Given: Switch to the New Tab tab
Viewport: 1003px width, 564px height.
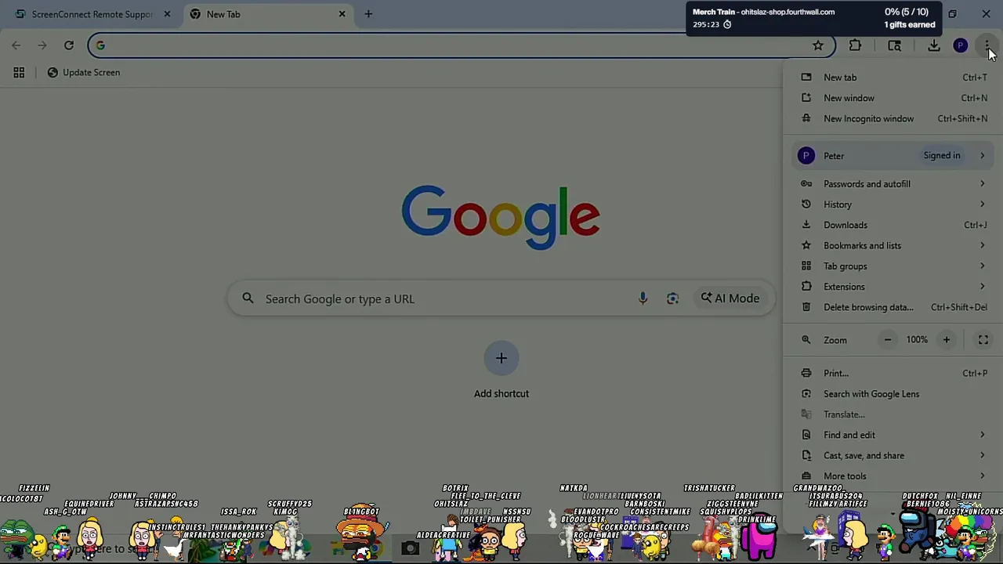Looking at the screenshot, I should 269,14.
